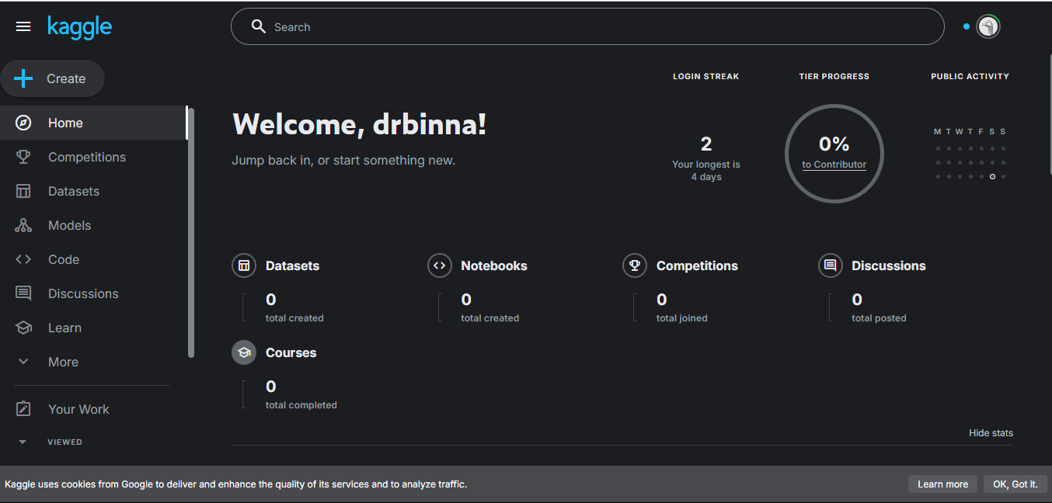Accept cookies with OK, Got it
This screenshot has width=1052, height=503.
[x=1015, y=484]
